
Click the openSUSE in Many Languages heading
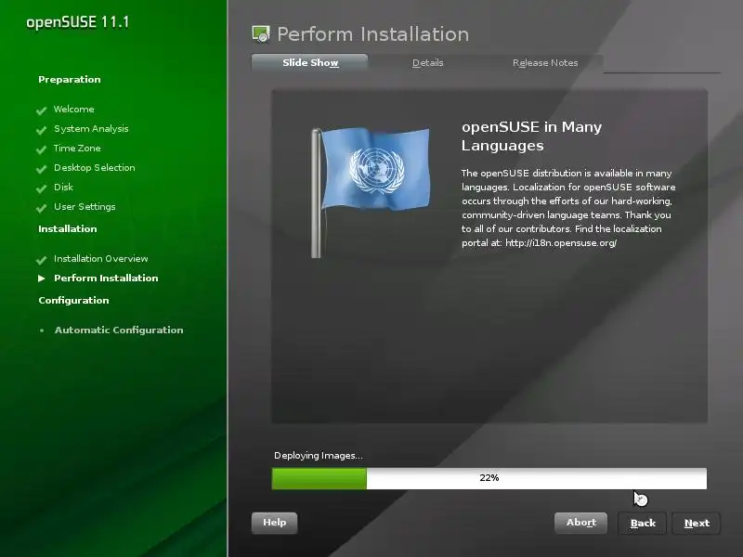click(x=531, y=136)
